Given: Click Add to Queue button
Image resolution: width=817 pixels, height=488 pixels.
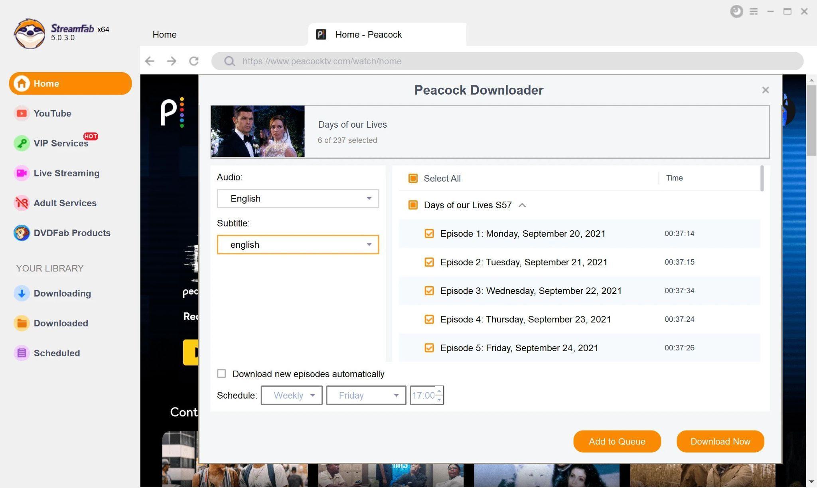Looking at the screenshot, I should click(617, 441).
